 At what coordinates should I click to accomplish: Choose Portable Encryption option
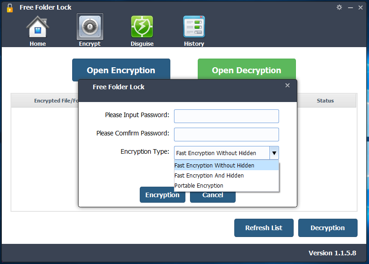pyautogui.click(x=227, y=185)
